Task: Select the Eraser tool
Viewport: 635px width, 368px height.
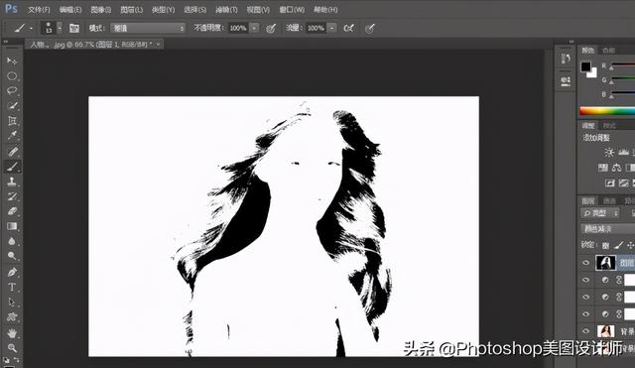Action: tap(12, 211)
